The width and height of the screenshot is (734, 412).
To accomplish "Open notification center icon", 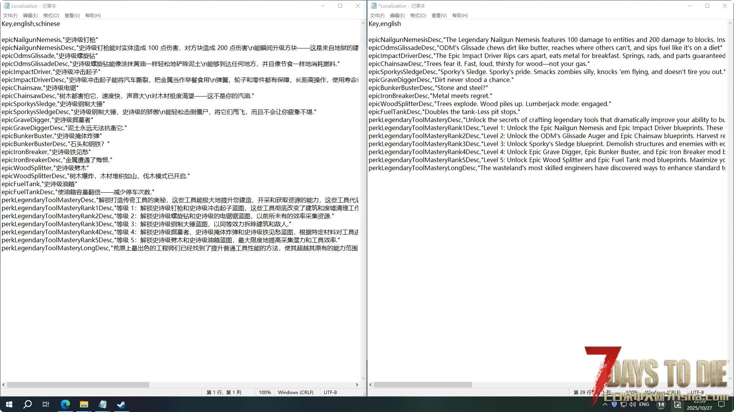I will pos(721,404).
